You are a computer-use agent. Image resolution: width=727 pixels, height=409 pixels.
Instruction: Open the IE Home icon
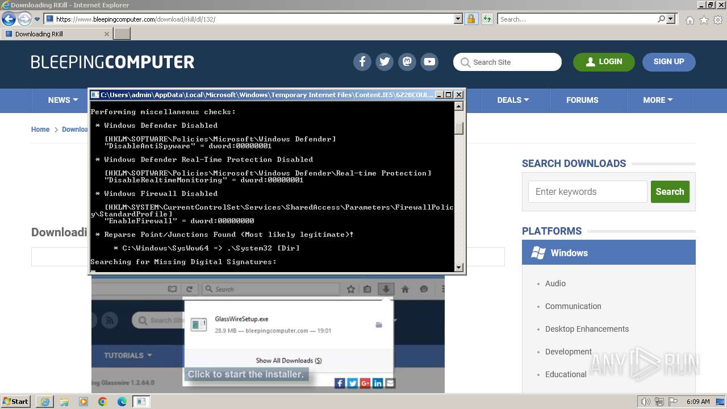click(690, 20)
